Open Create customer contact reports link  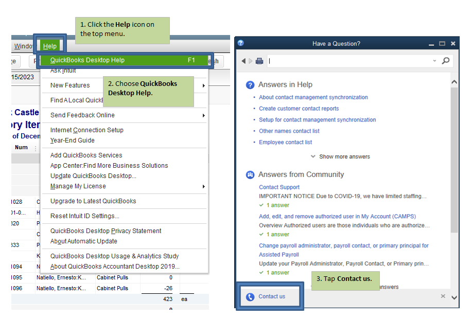point(299,109)
